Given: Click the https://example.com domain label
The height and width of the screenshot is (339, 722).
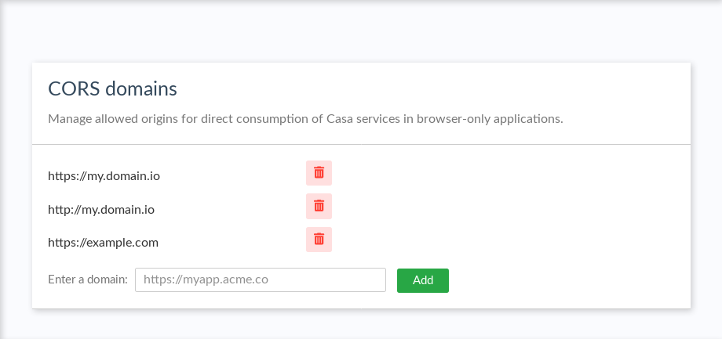Looking at the screenshot, I should (x=103, y=243).
